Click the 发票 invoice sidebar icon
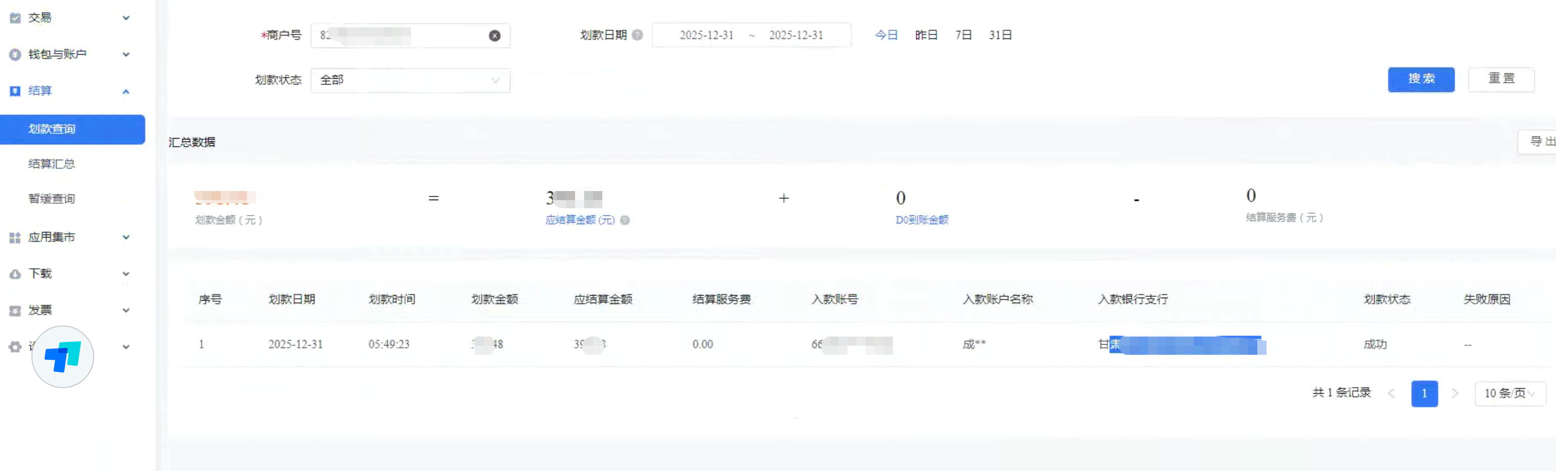Viewport: 1556px width, 471px height. click(x=15, y=310)
